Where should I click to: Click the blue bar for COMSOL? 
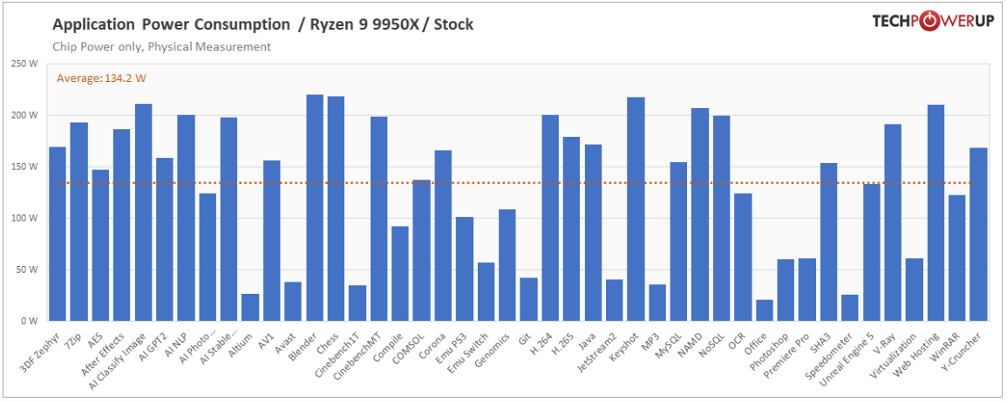click(x=421, y=250)
